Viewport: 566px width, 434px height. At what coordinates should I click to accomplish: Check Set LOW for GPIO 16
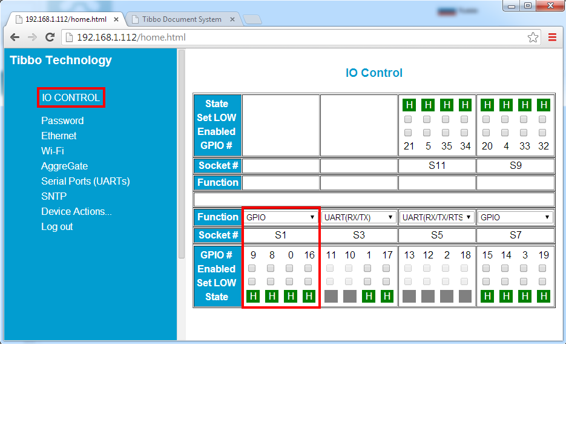(308, 281)
